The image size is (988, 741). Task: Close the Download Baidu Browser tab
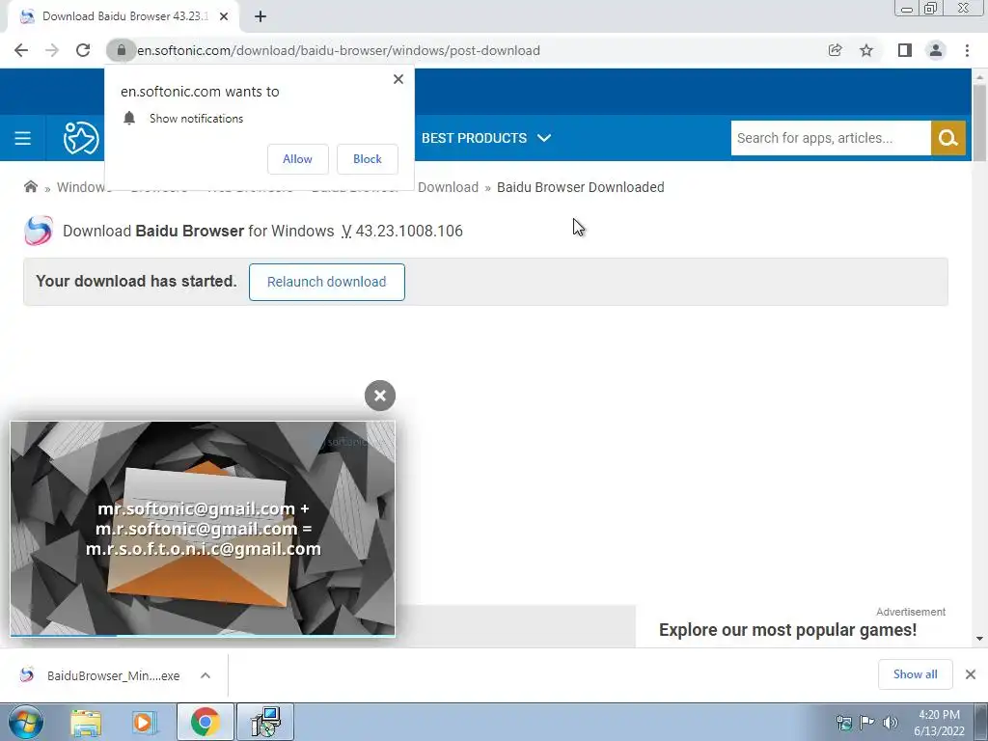click(224, 16)
